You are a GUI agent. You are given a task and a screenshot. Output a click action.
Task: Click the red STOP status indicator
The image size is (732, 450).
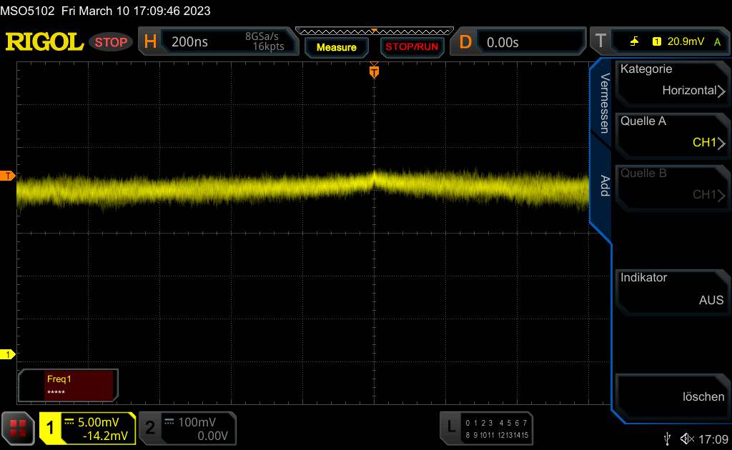tap(111, 42)
